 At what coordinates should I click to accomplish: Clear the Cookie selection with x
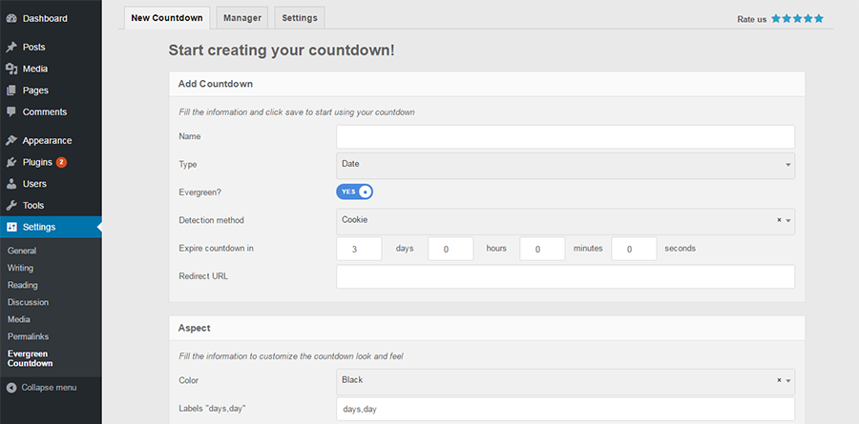click(779, 220)
